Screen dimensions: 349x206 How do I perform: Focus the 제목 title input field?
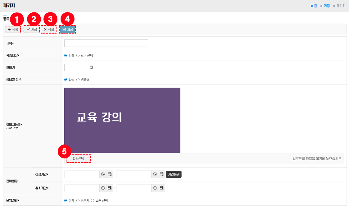click(x=106, y=43)
